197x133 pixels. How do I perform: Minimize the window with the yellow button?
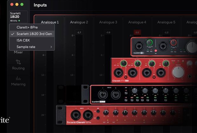[17, 4]
